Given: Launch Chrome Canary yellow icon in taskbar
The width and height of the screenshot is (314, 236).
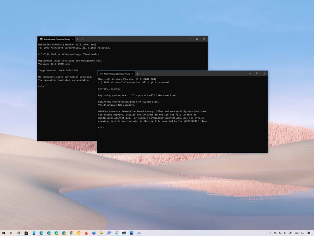Looking at the screenshot, I should coord(79,233).
